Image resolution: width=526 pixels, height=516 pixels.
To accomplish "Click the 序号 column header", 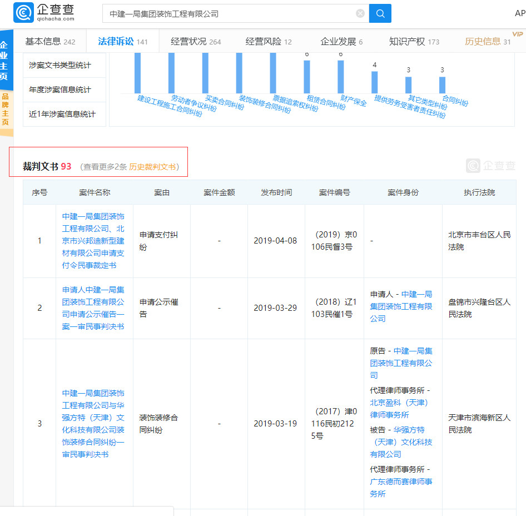I will click(x=39, y=192).
